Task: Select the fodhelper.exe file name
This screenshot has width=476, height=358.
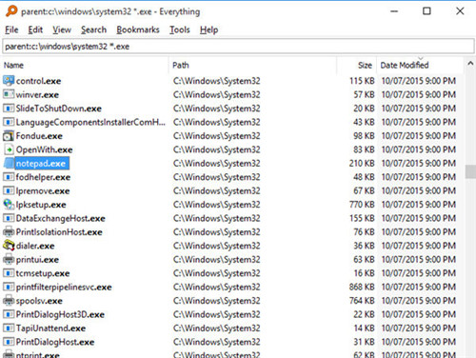Action: pos(43,177)
